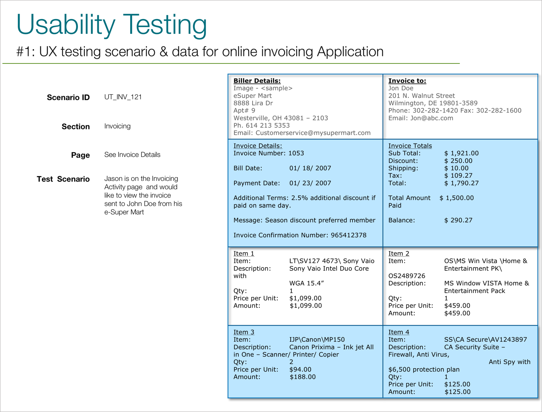Select the item code "SS\CA Secure\AV1243897"
Image resolution: width=542 pixels, height=412 pixels.
[x=486, y=340]
